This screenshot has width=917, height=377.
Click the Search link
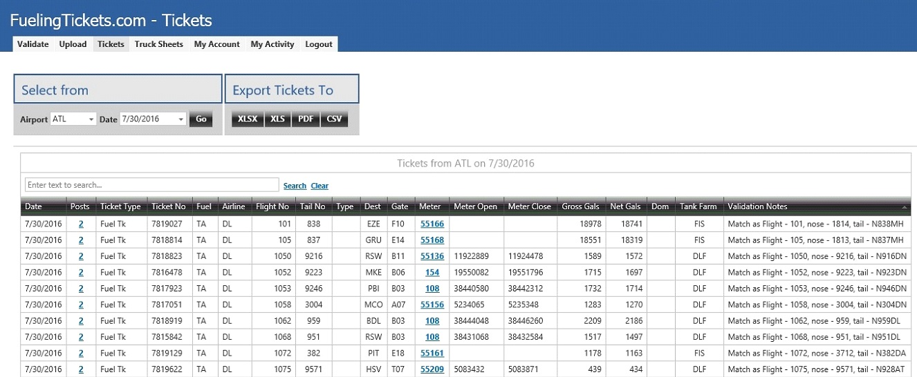(295, 186)
